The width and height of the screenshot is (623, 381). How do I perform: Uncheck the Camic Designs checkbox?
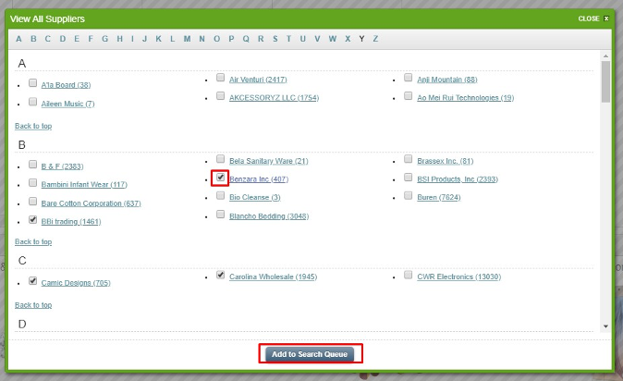coord(33,281)
